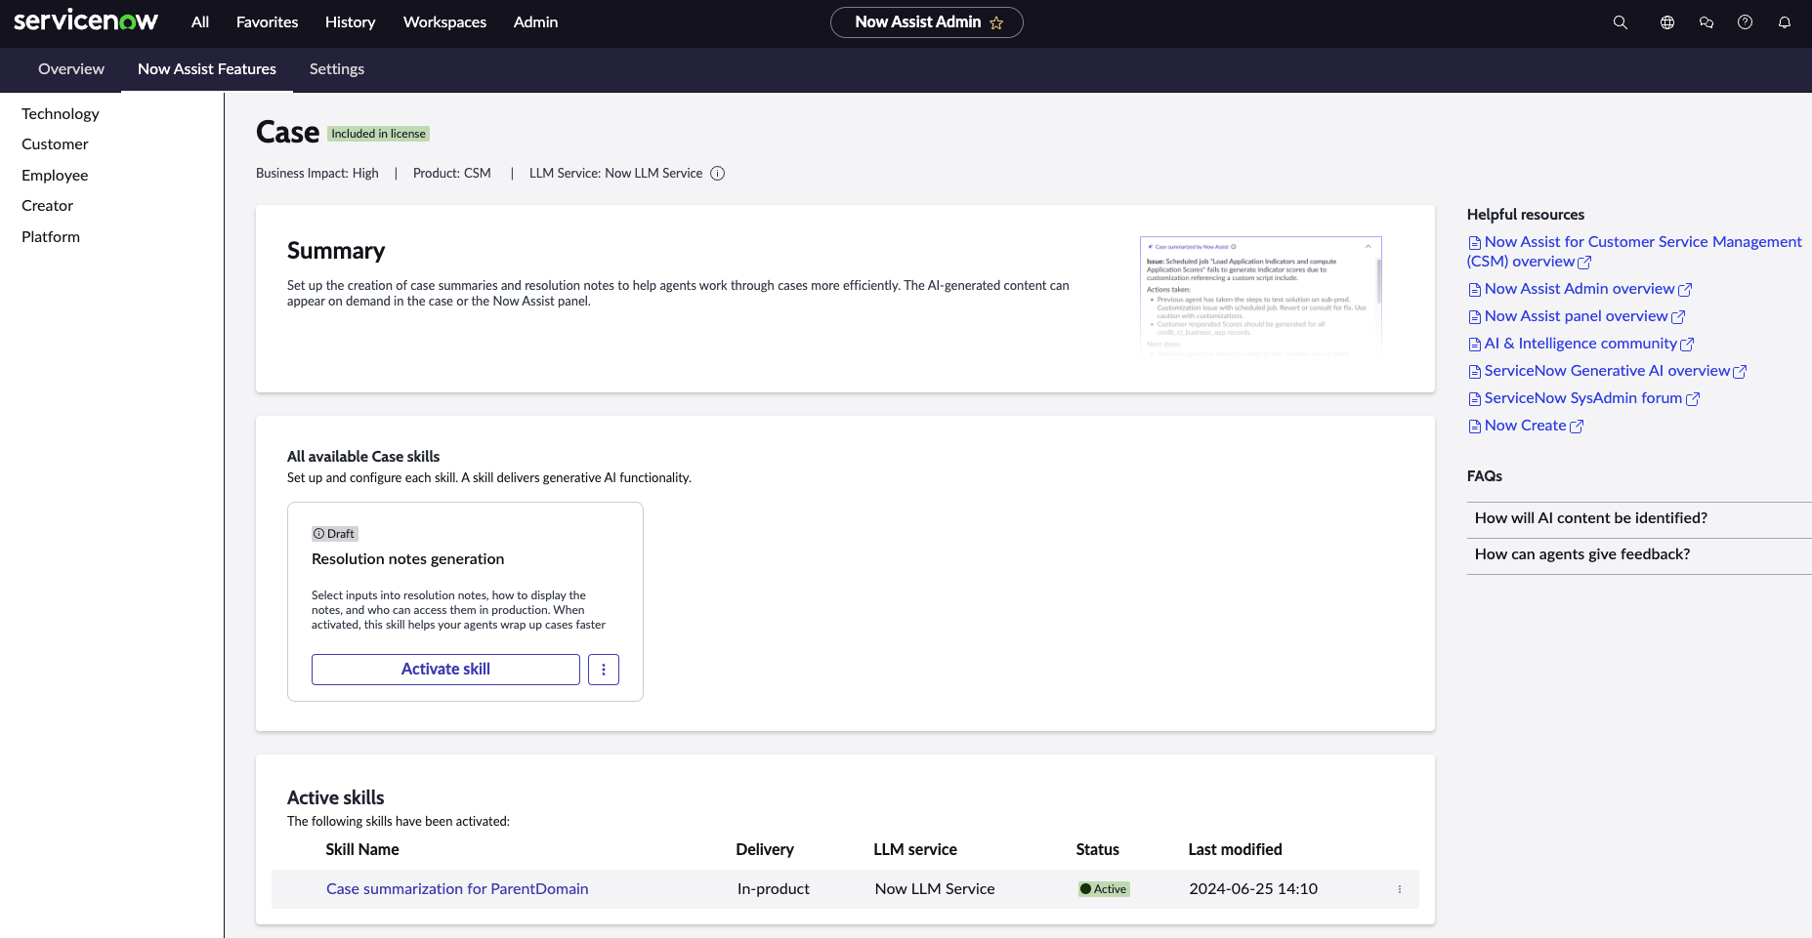Click the Summary preview thumbnail image
The height and width of the screenshot is (938, 1812).
(x=1261, y=296)
